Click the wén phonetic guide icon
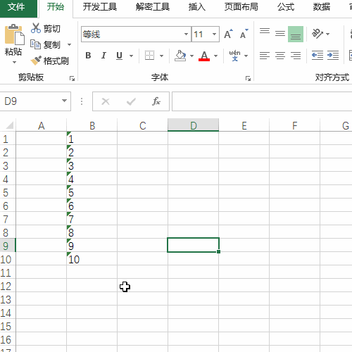This screenshot has width=352, height=352. point(234,56)
